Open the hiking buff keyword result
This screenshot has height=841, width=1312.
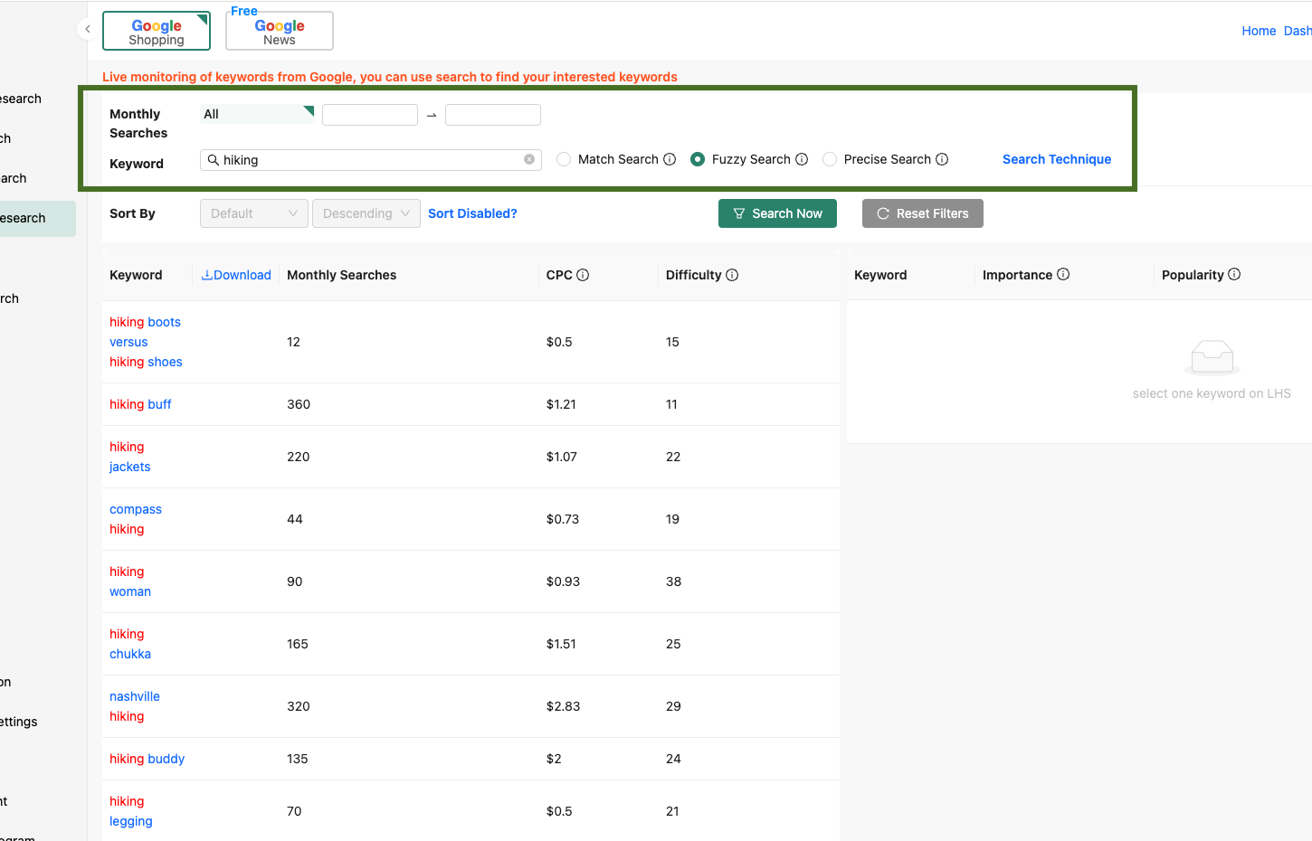(140, 404)
